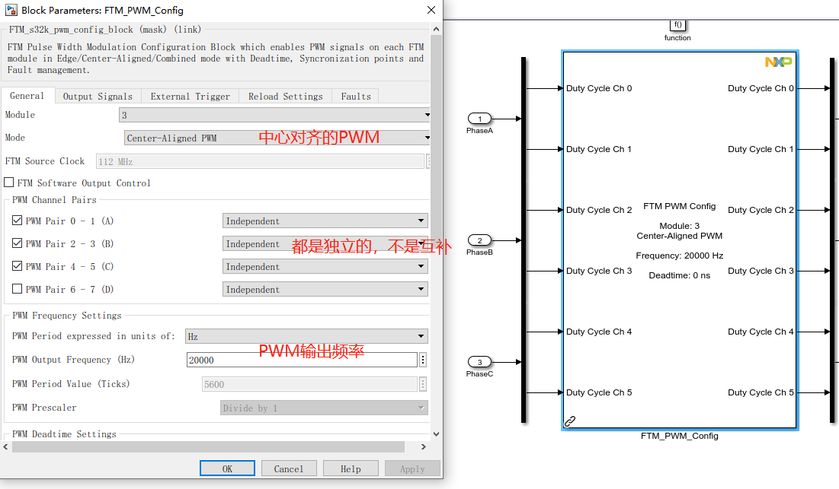Click the Block Parameters dialog title bar icon
Screen dimensions: 839x489
[11, 11]
